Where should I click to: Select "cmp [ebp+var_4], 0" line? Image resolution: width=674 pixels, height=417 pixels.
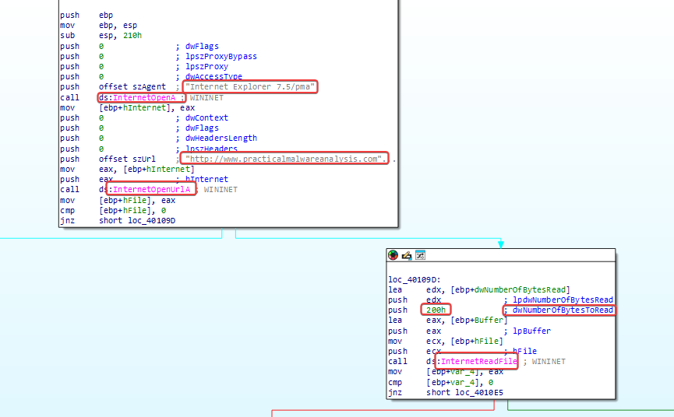point(440,382)
